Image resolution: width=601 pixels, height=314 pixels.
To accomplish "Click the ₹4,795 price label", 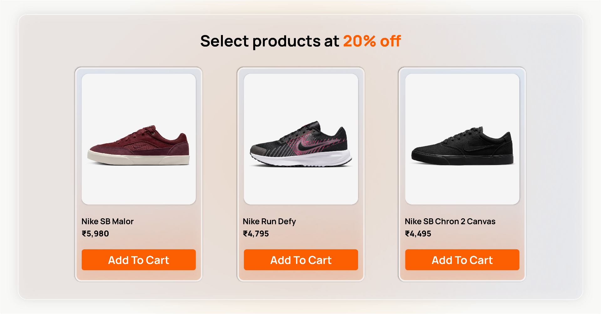I will pos(256,234).
